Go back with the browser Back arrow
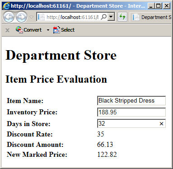The image size is (173, 169). point(9,17)
